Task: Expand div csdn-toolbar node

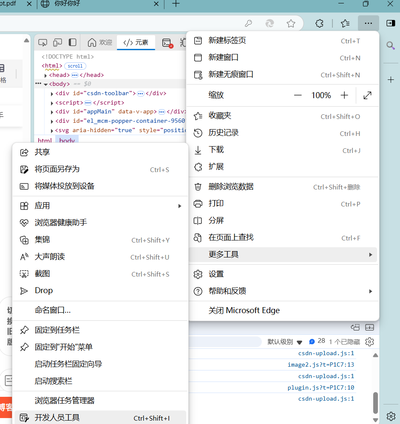Action: [52, 94]
